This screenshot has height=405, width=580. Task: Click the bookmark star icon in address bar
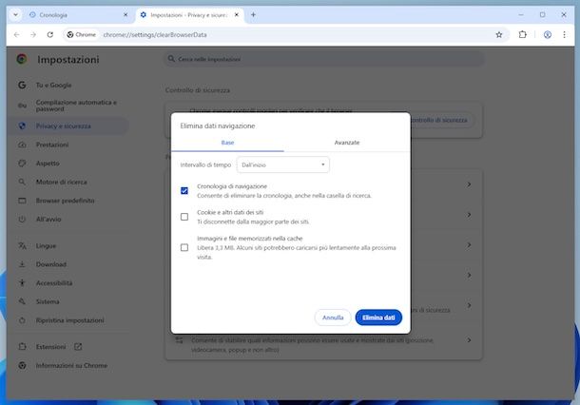[x=499, y=34]
